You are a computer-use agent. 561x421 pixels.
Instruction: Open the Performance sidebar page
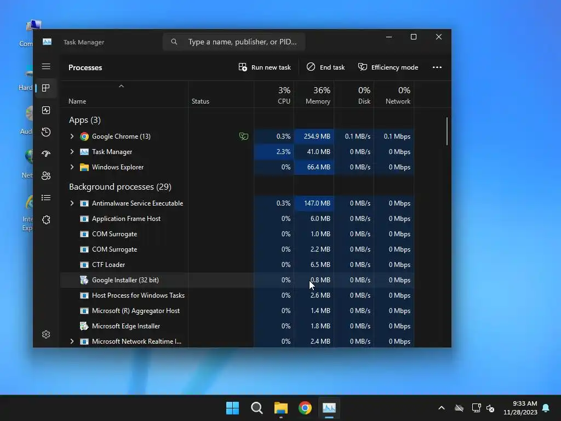pos(46,110)
